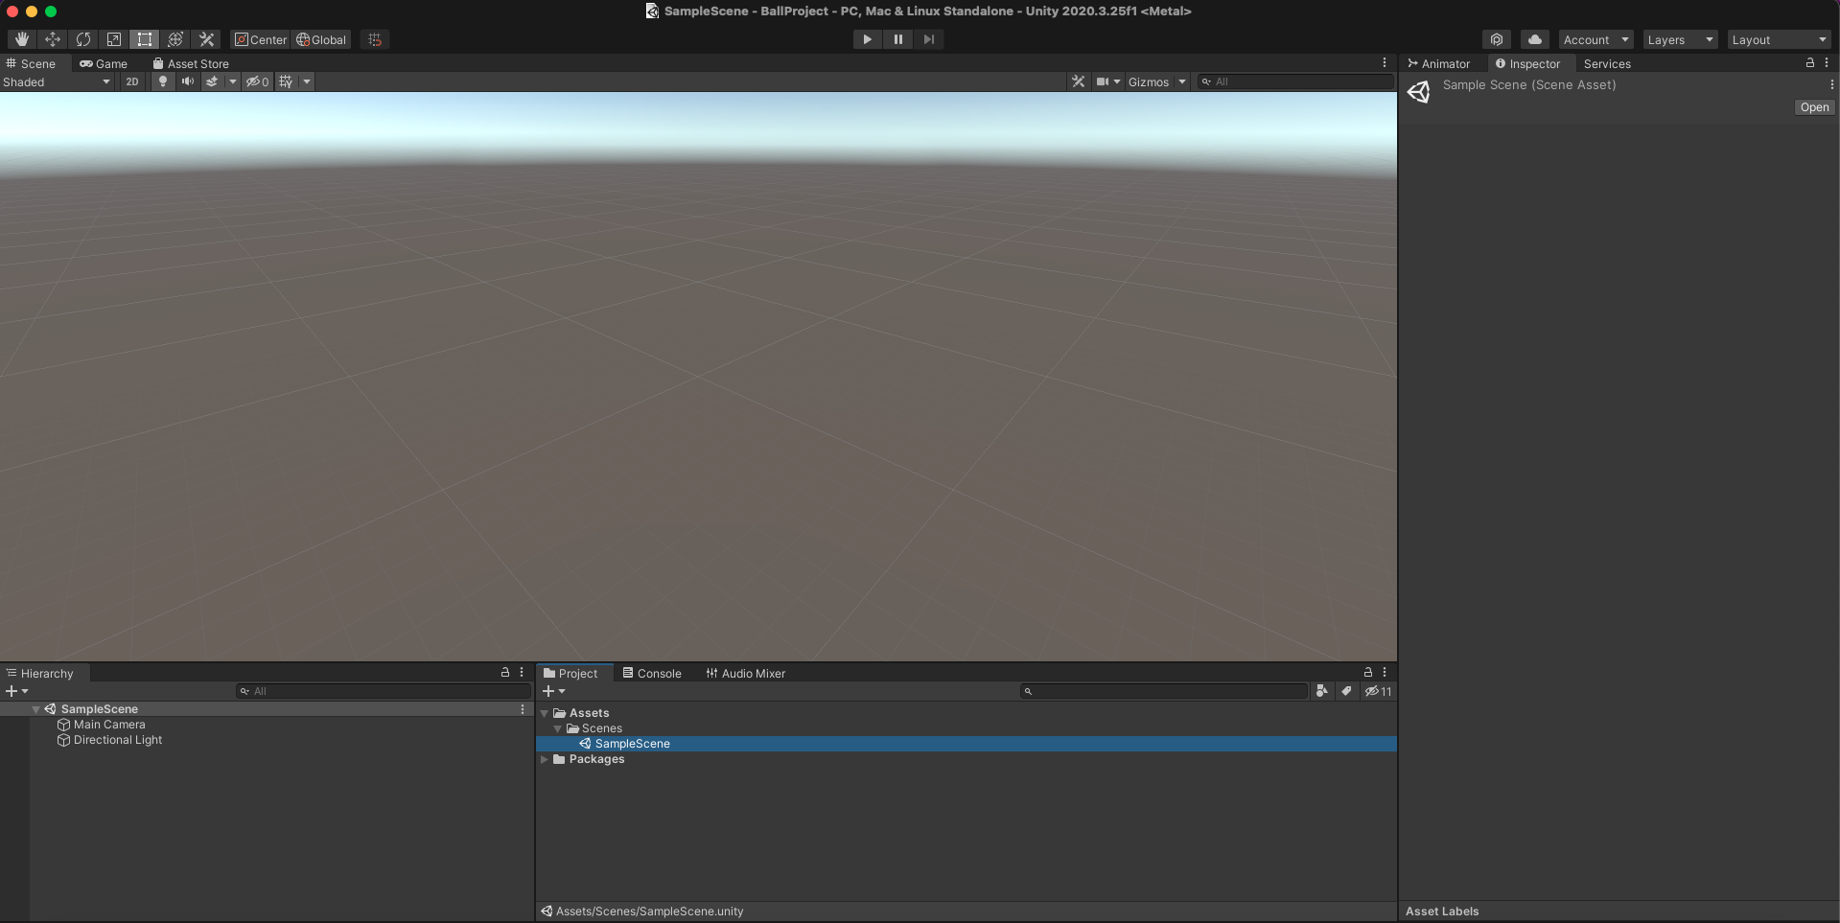Click the Step frame button
The width and height of the screenshot is (1840, 923).
pos(928,39)
